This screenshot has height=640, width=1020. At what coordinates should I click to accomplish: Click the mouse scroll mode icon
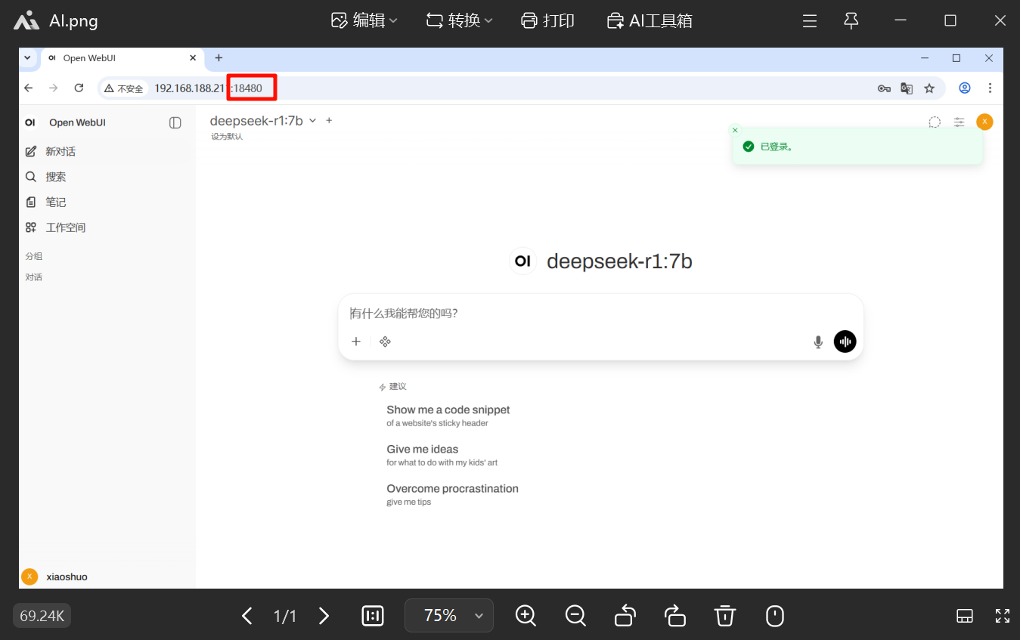[x=774, y=616]
